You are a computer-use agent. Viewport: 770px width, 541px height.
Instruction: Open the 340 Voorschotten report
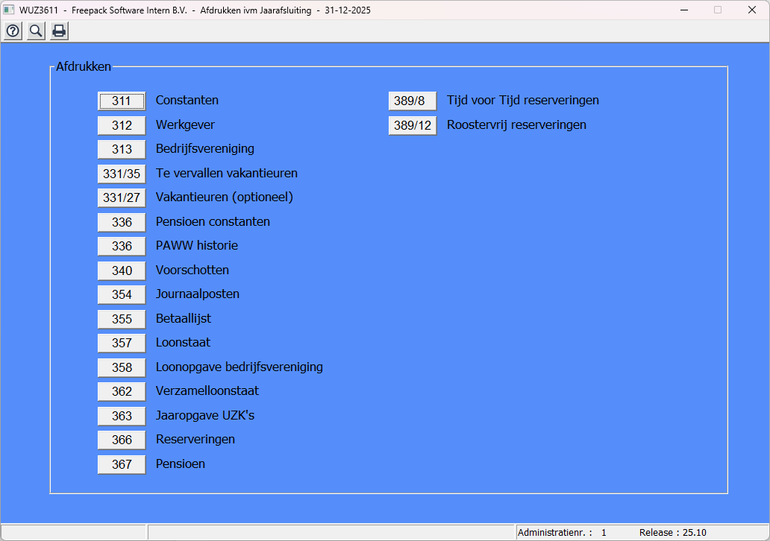coord(122,270)
